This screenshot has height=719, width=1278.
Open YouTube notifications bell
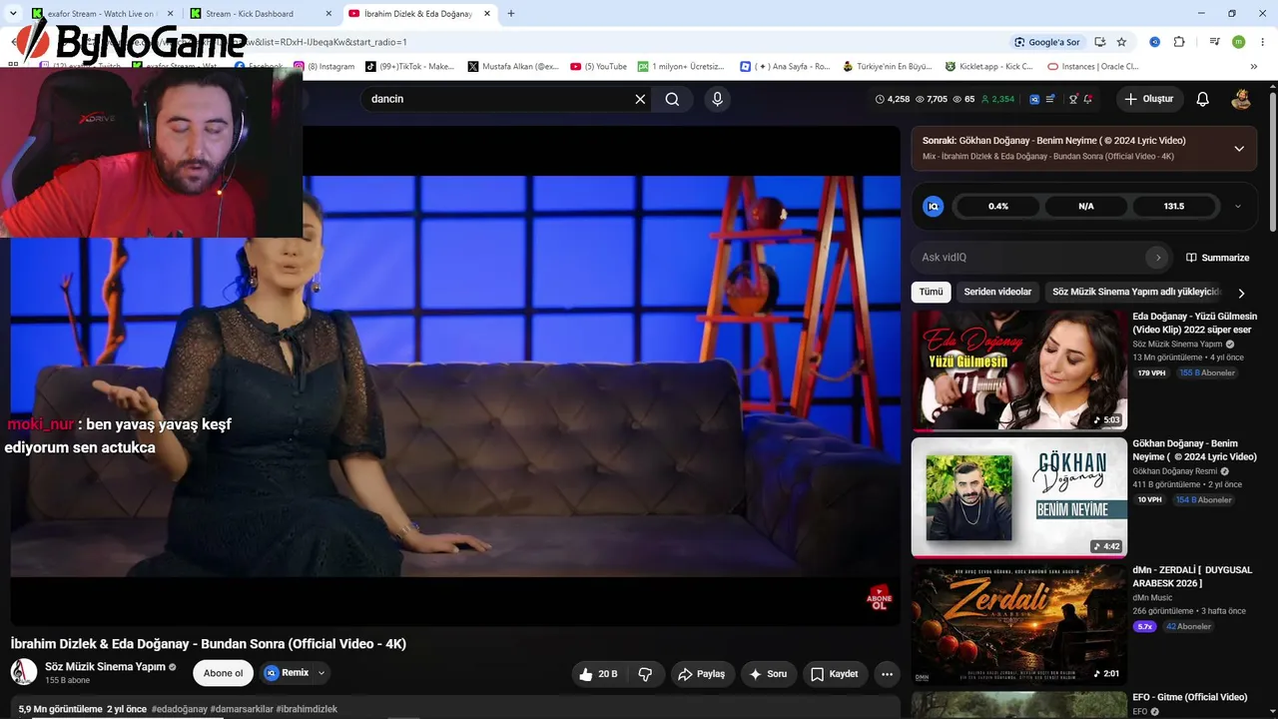pyautogui.click(x=1202, y=99)
